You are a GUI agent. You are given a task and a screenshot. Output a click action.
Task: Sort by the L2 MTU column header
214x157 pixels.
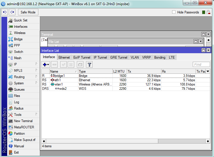[x=120, y=71]
